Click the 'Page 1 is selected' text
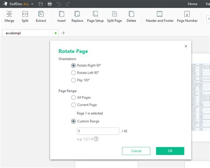This screenshot has height=168, width=210. point(90,113)
